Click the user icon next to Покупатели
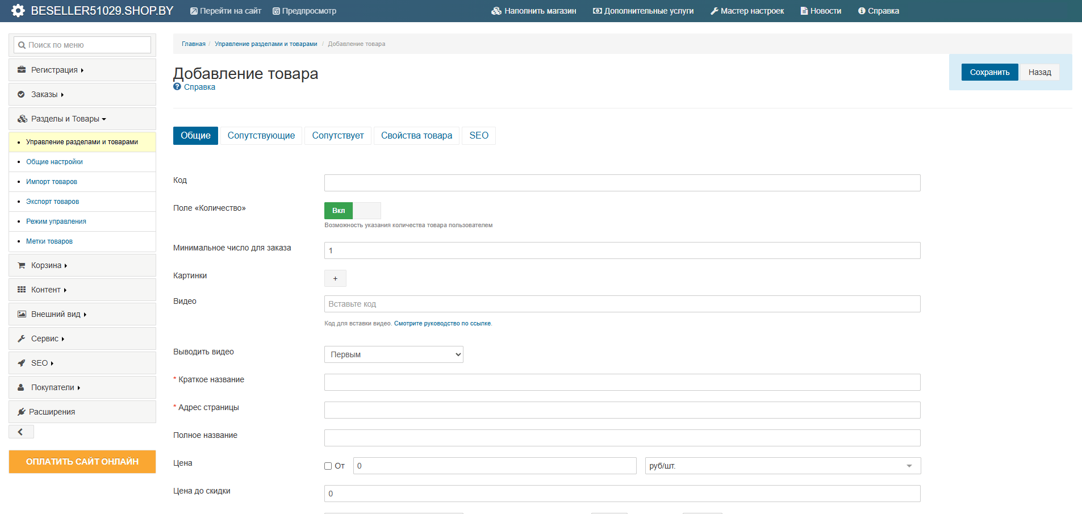The width and height of the screenshot is (1082, 514). [x=22, y=388]
